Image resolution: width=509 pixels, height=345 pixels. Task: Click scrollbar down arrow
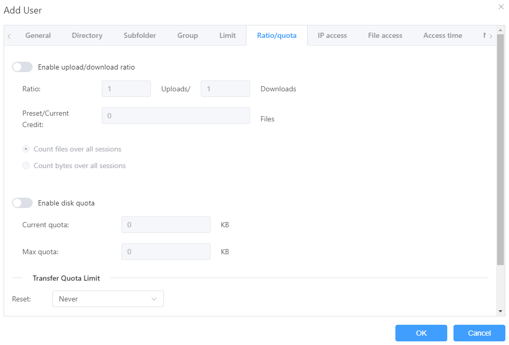(500, 311)
